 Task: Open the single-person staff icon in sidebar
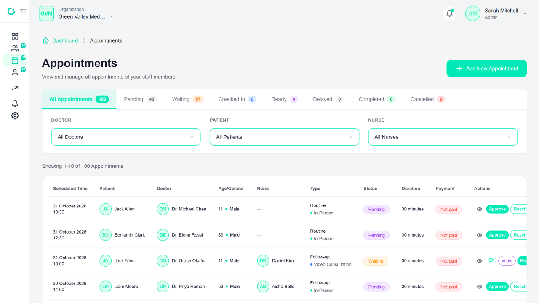pyautogui.click(x=15, y=72)
